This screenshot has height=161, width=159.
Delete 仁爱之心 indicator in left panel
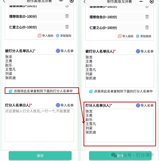click(67, 27)
